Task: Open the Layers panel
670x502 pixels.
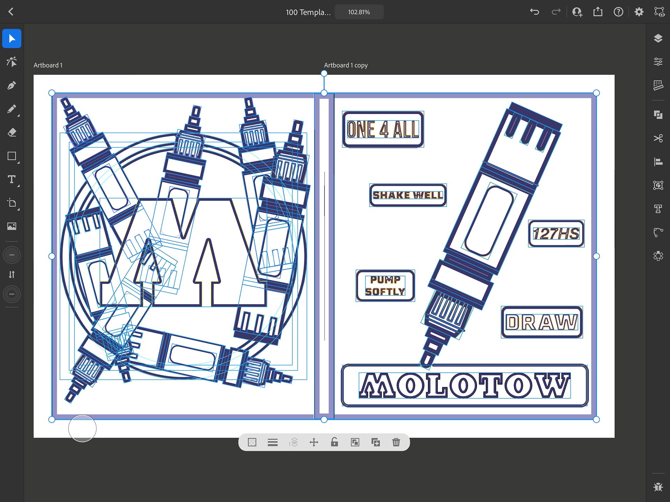Action: [658, 38]
